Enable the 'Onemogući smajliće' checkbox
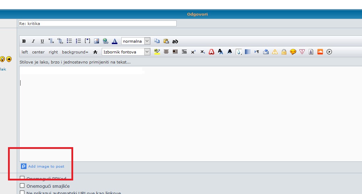Viewport: 362px width, 194px height. coord(22,186)
